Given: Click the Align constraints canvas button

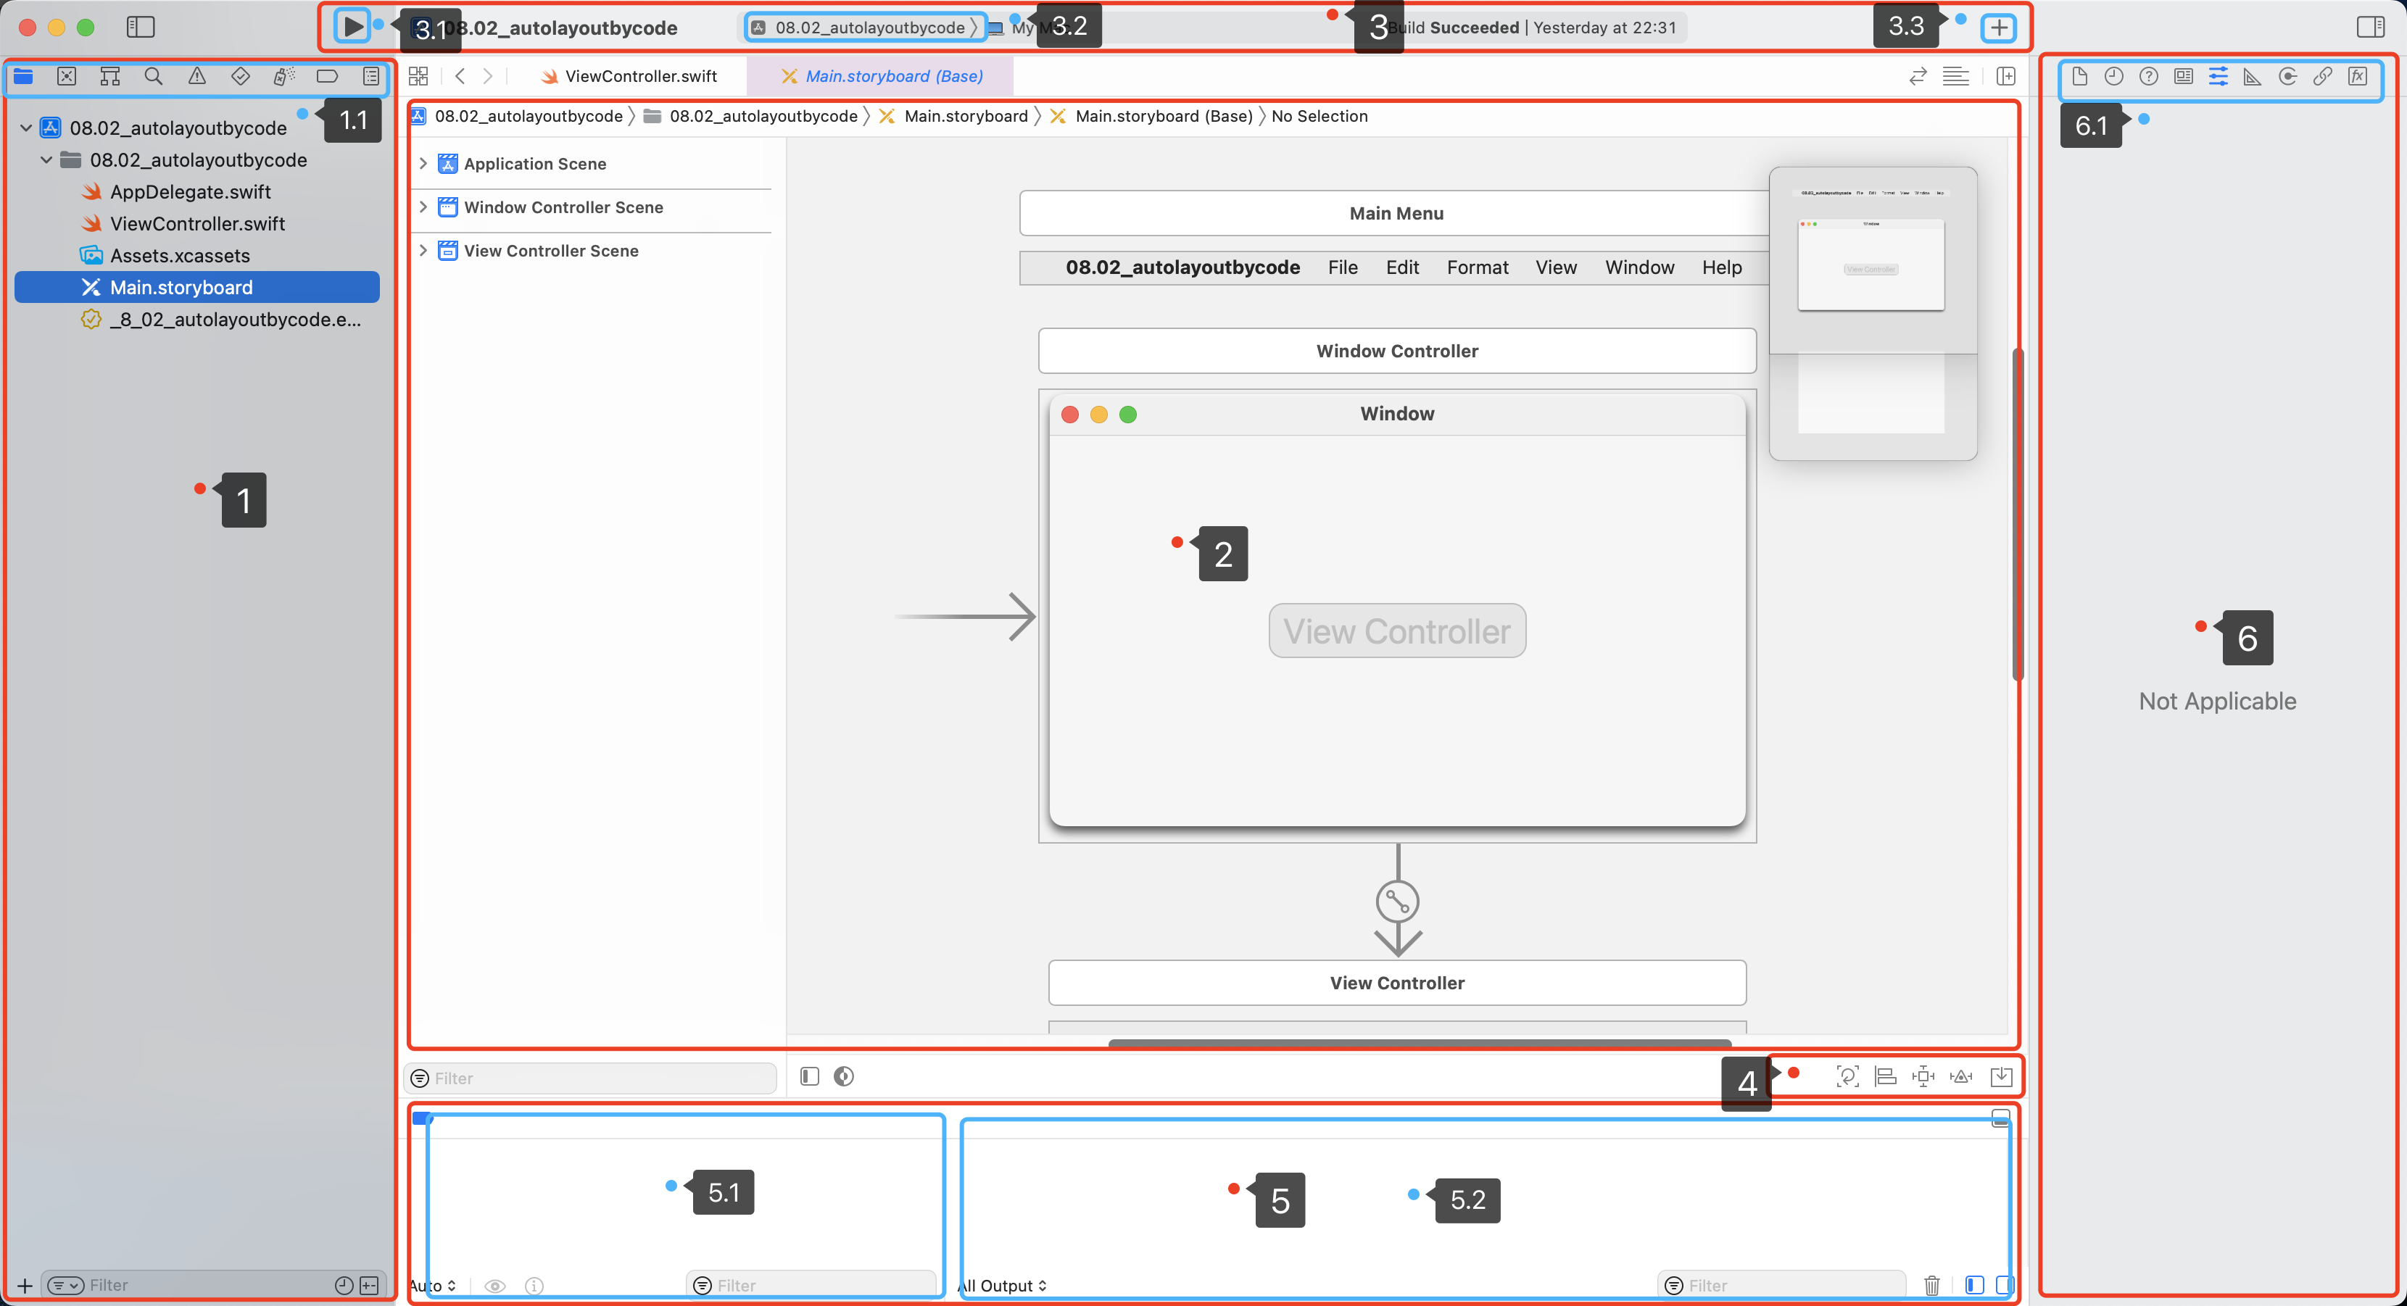Looking at the screenshot, I should (x=1886, y=1076).
